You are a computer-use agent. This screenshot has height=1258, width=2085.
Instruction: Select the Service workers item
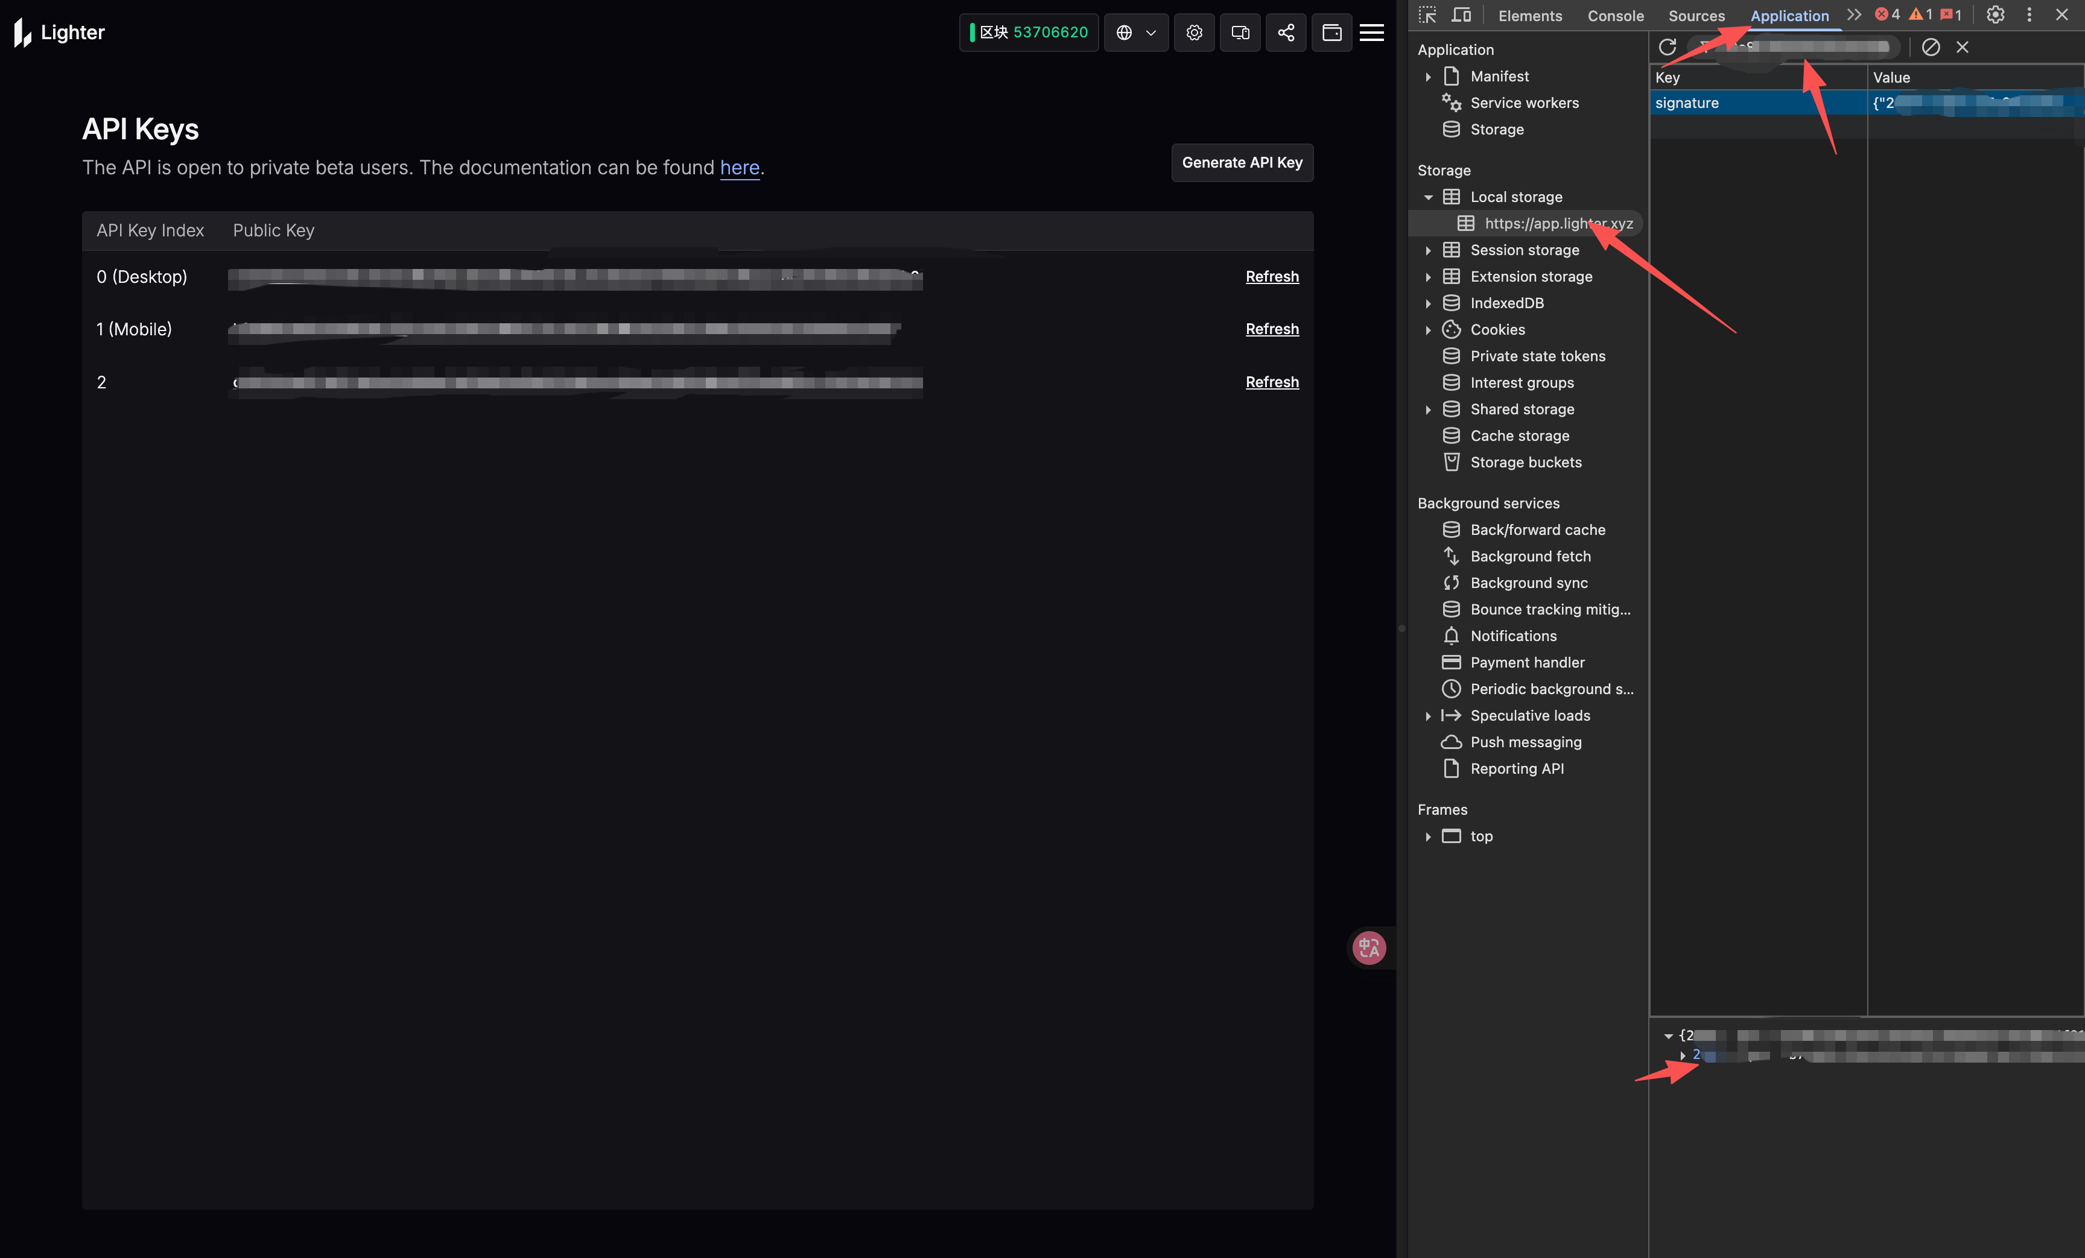click(x=1524, y=103)
